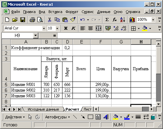Click the Line Style icon in Drawing toolbar

coord(138,117)
